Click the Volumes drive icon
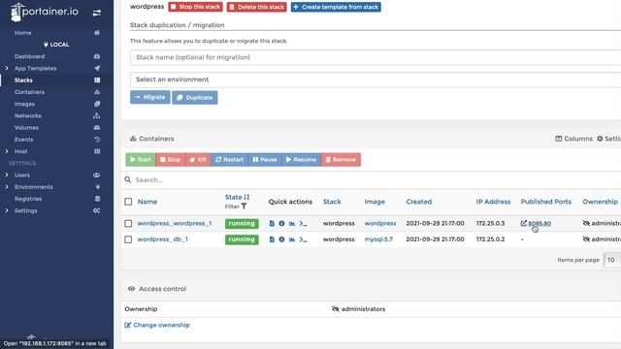This screenshot has width=621, height=349. click(97, 128)
